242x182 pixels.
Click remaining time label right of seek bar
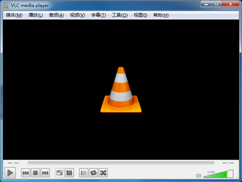click(x=228, y=163)
